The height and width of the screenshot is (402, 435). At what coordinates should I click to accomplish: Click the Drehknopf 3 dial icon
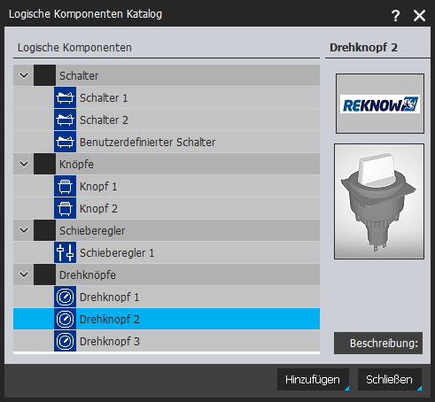(x=65, y=341)
